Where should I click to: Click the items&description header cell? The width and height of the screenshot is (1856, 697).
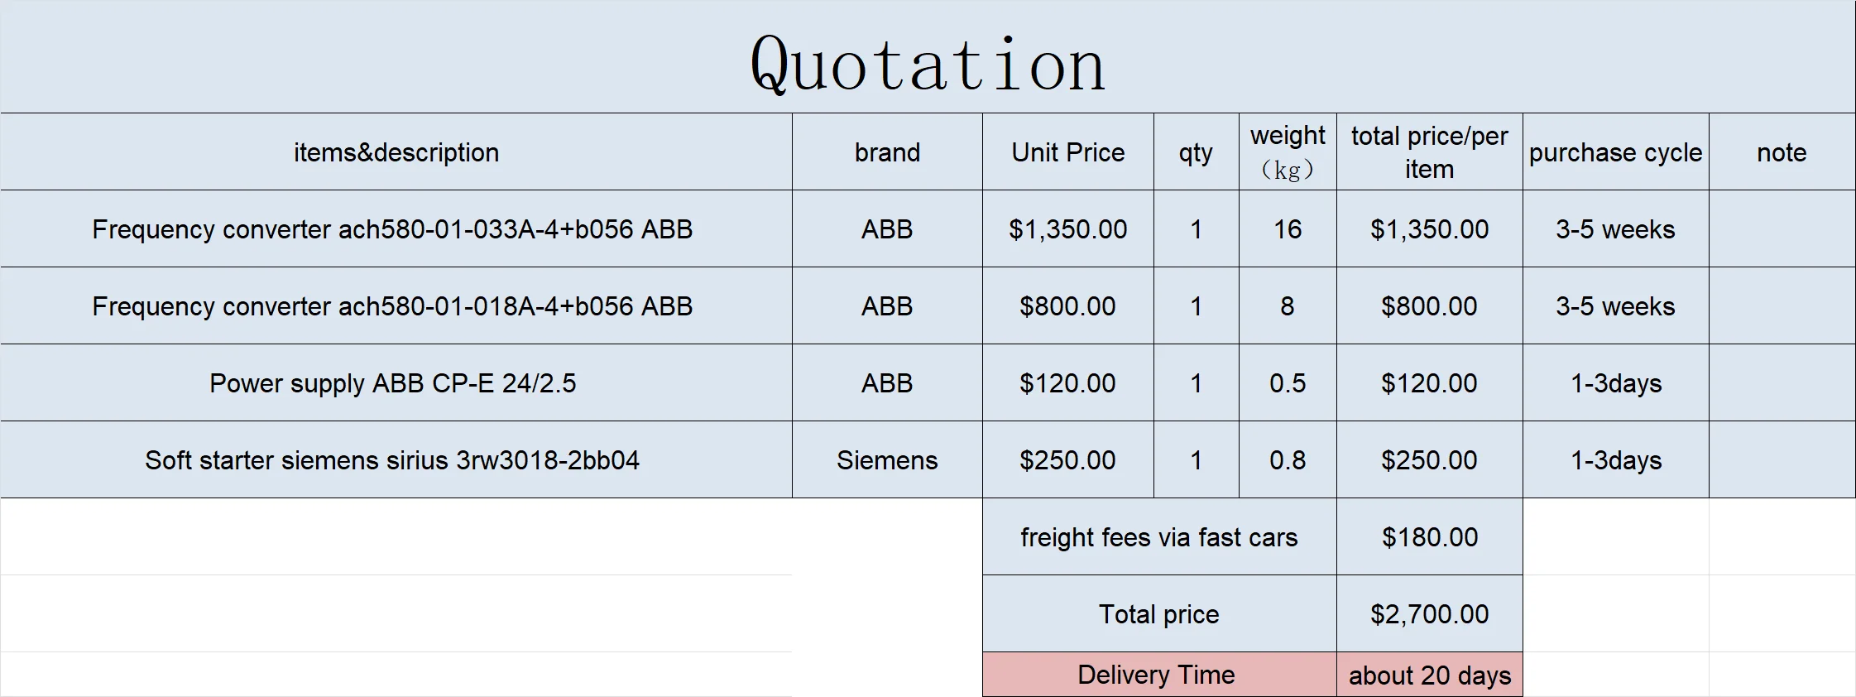coord(396,151)
